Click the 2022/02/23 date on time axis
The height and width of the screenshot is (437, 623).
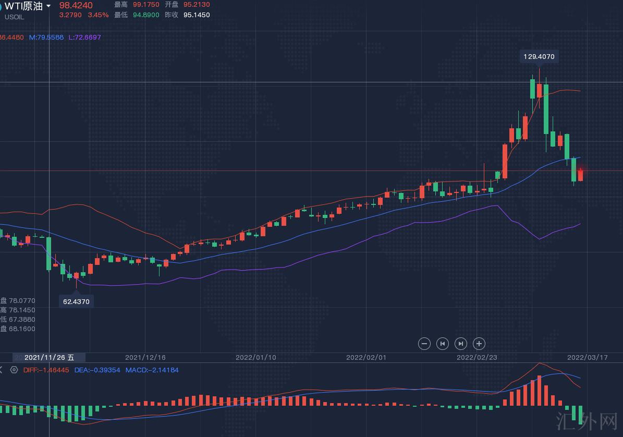tap(475, 357)
